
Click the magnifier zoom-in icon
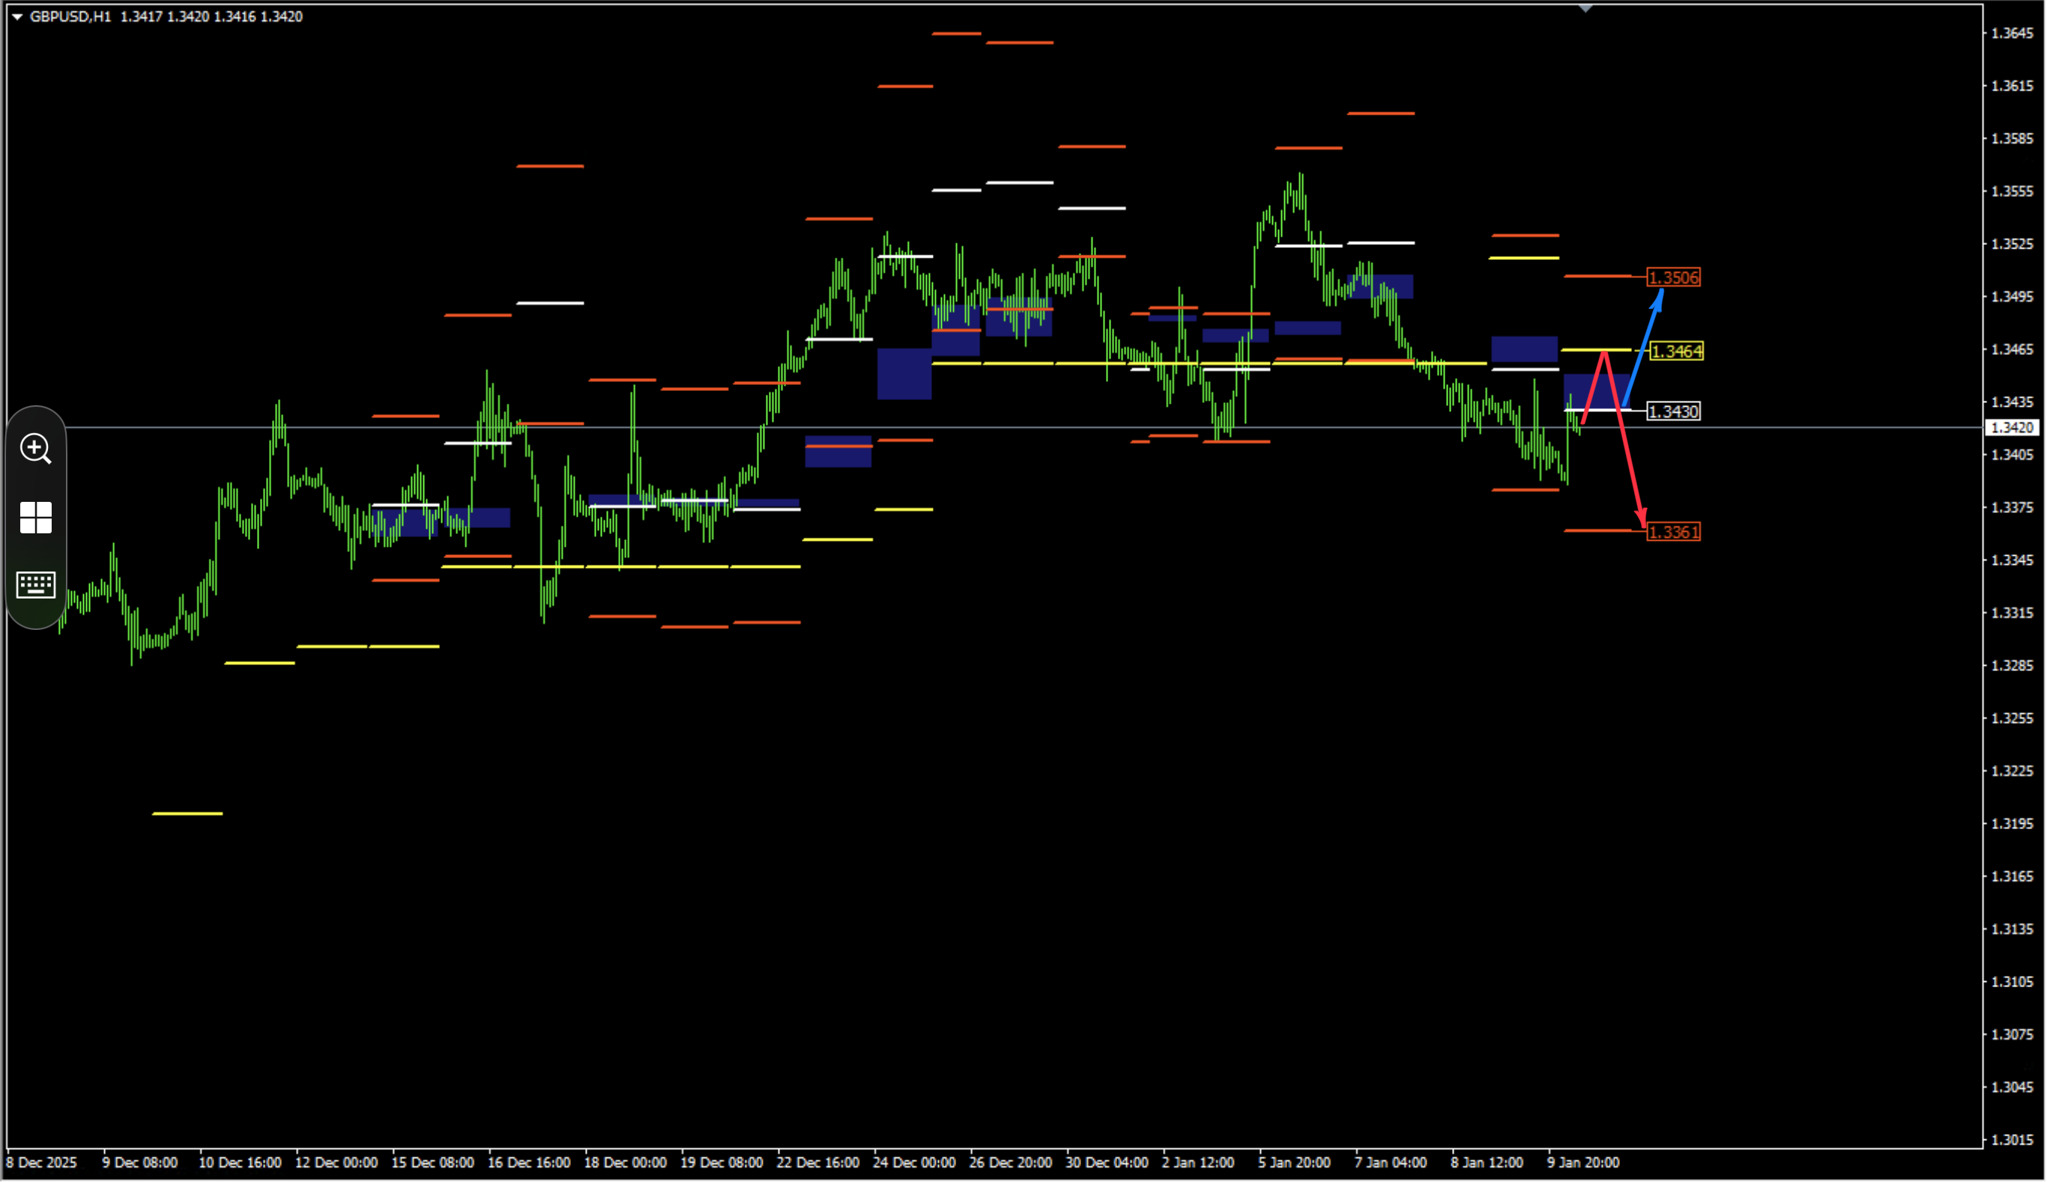(x=36, y=448)
